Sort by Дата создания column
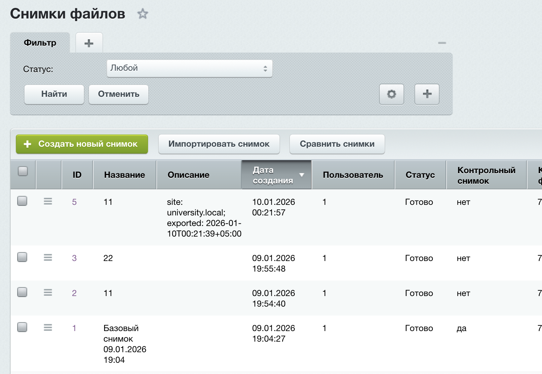Viewport: 542px width, 374px height. click(x=277, y=175)
